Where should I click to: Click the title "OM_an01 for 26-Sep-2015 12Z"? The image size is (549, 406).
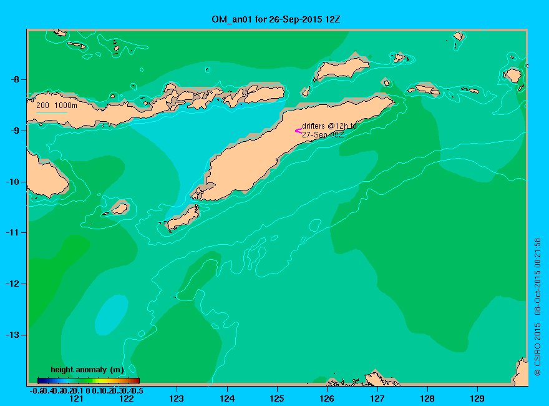tap(276, 19)
